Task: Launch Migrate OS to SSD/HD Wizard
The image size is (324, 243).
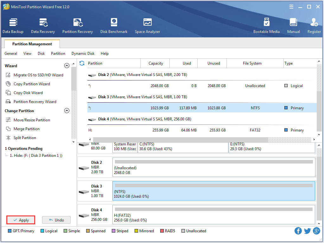Action: tap(38, 75)
